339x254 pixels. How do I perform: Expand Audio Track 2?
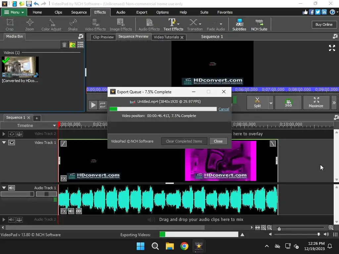[4, 220]
